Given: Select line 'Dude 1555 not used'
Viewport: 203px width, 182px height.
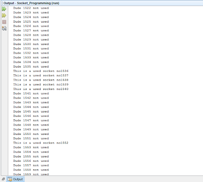Looking at the screenshot, I should click(x=31, y=156).
